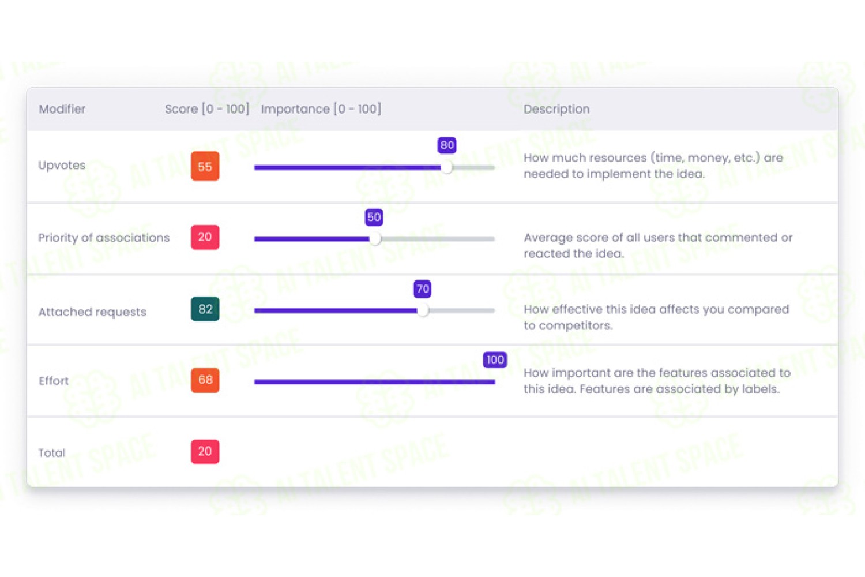This screenshot has height=577, width=865.
Task: Click the Score [0 - 100] column header
Action: point(207,109)
